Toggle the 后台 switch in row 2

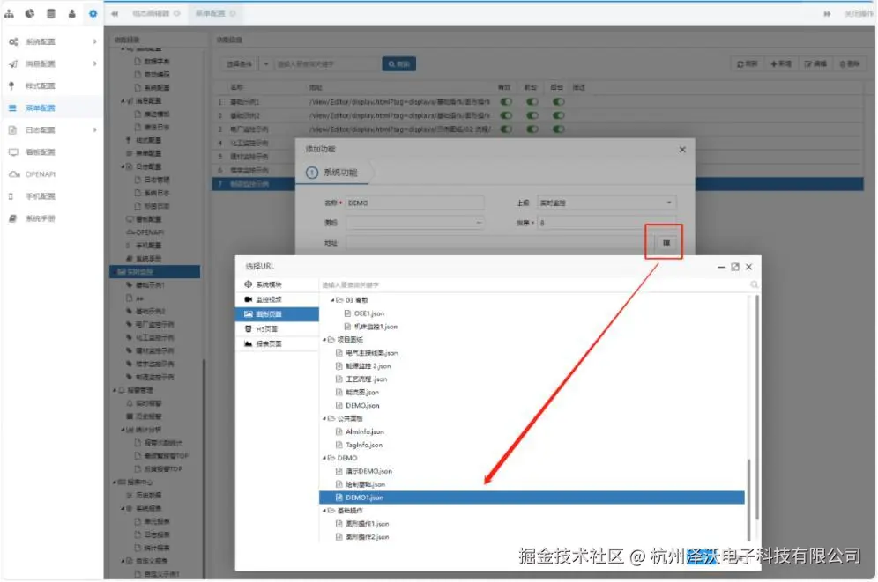click(558, 115)
